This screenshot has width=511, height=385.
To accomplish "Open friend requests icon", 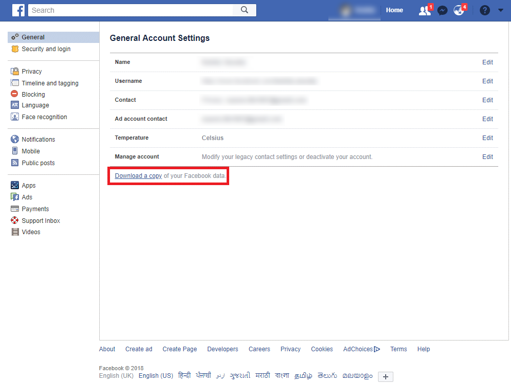I will click(x=425, y=11).
